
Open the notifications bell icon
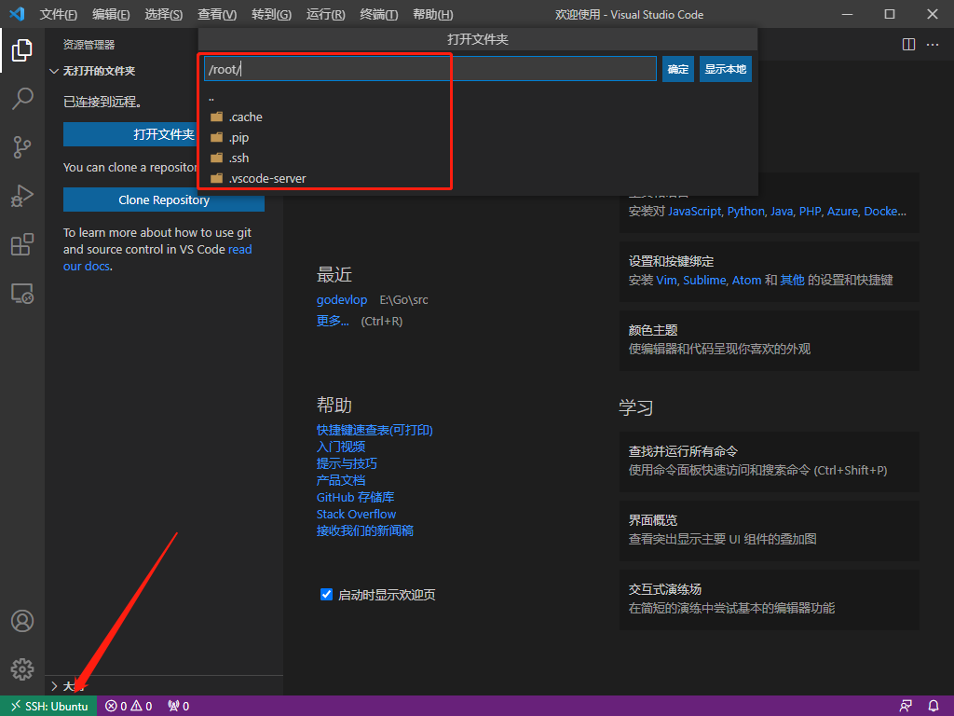pyautogui.click(x=934, y=707)
